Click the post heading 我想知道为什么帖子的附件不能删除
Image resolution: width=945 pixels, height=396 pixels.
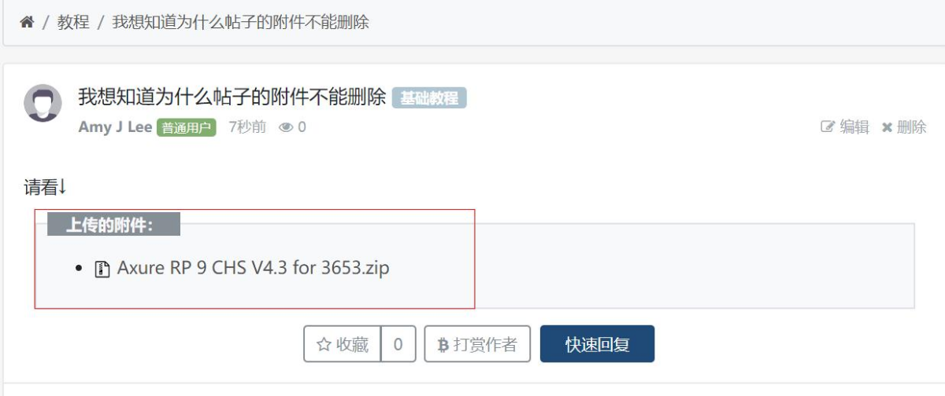232,97
